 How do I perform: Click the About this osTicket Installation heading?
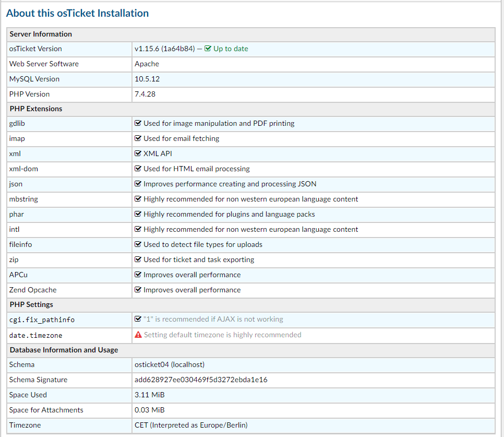tap(77, 14)
